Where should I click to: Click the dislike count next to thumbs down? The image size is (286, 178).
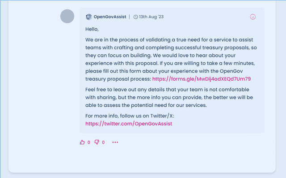click(103, 142)
